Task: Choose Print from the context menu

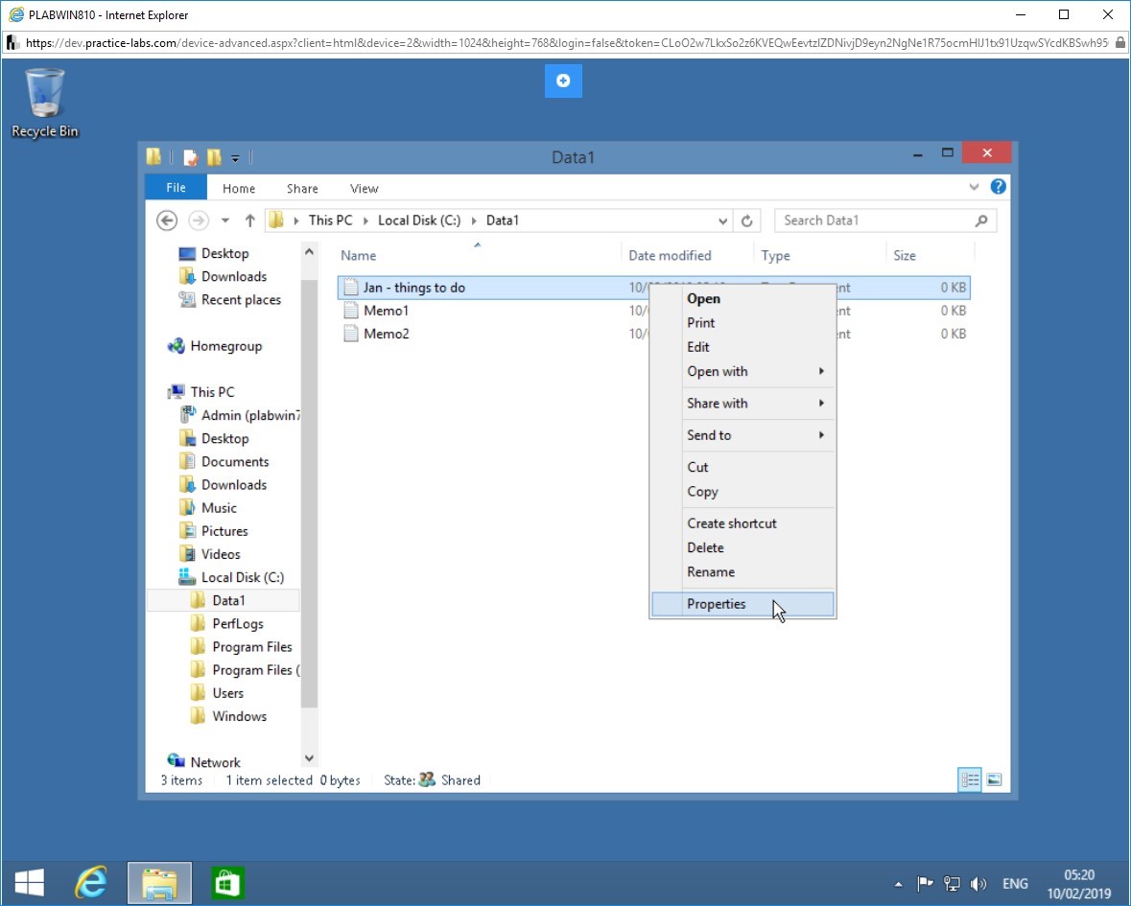Action: click(x=742, y=323)
